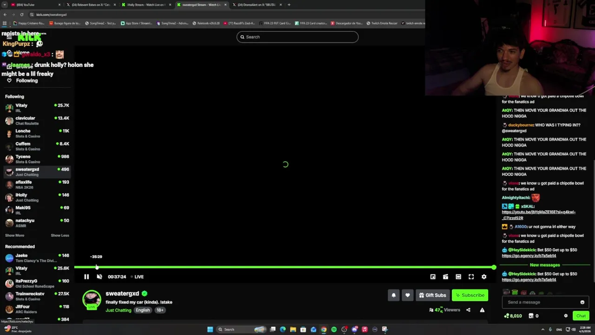Follow channel with heart button

click(408, 295)
